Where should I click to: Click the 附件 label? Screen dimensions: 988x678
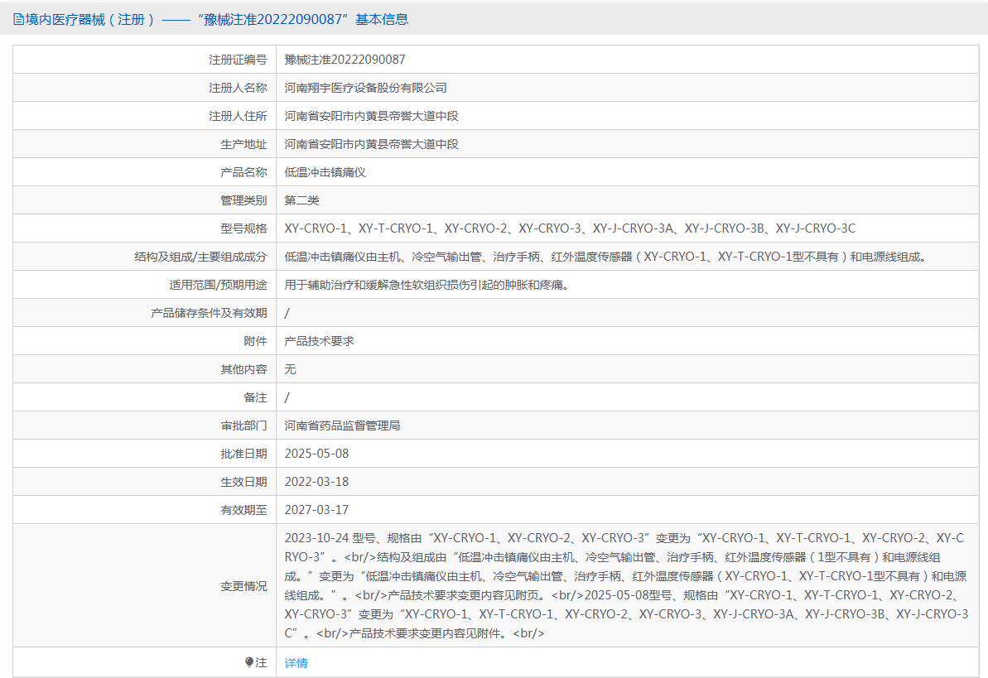click(255, 341)
